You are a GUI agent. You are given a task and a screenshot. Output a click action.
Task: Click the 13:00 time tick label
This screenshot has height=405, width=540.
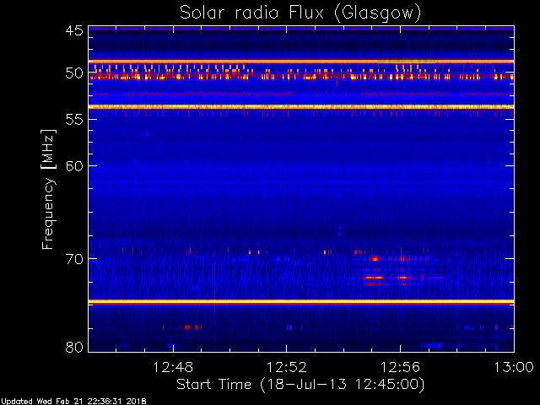[x=514, y=367]
